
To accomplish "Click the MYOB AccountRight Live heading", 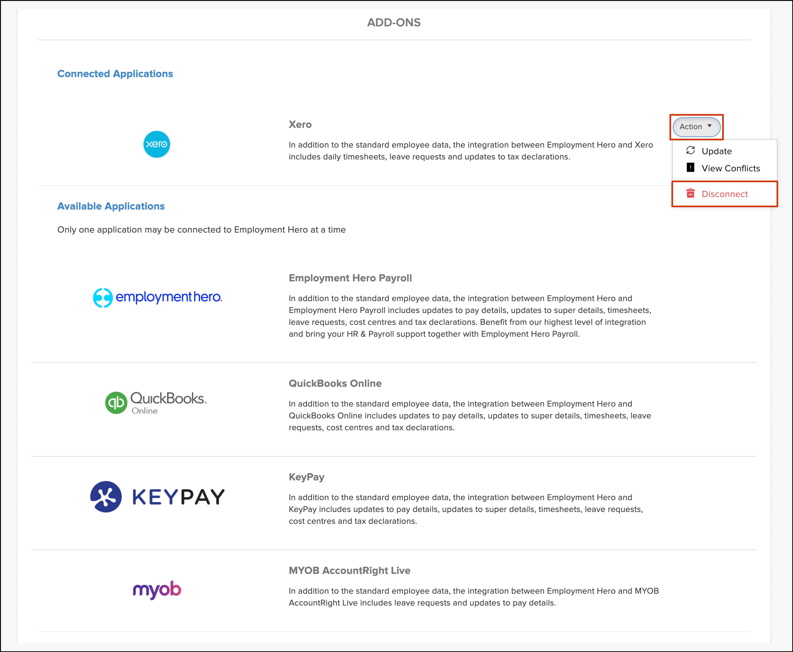I will [x=349, y=571].
